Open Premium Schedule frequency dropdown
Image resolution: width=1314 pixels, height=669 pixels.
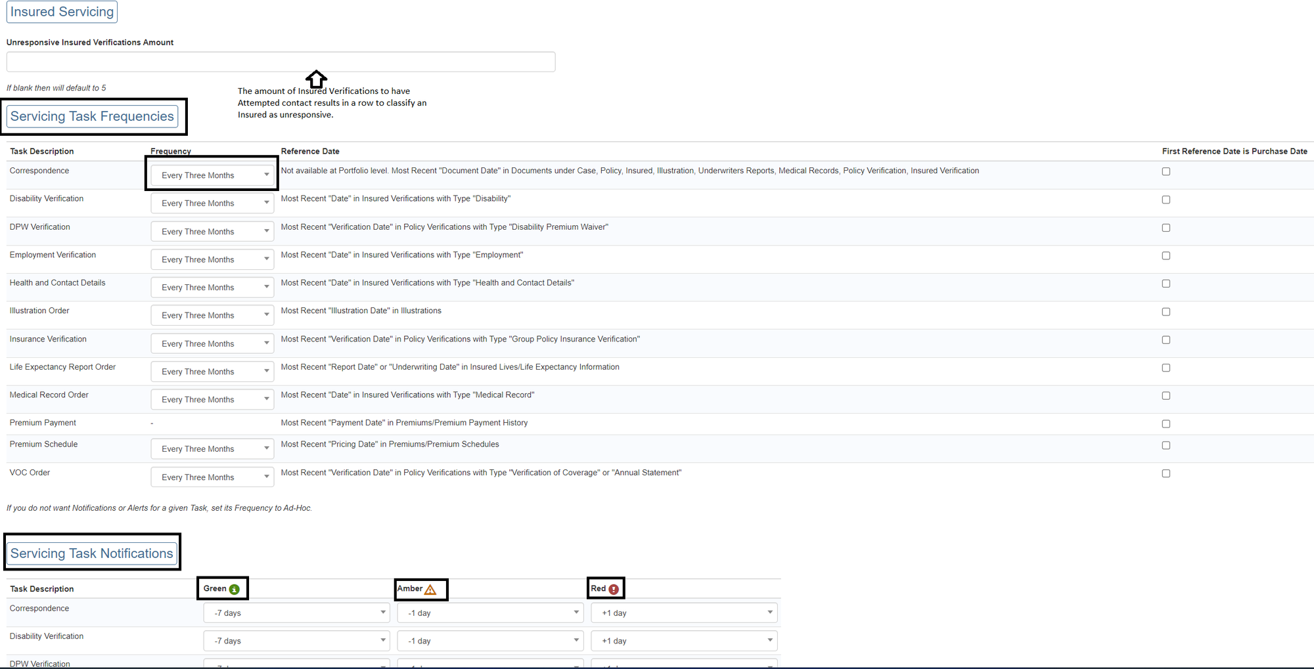tap(212, 449)
